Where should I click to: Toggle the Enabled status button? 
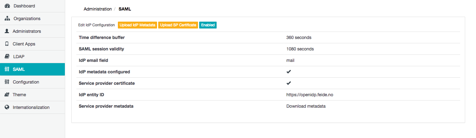[208, 25]
